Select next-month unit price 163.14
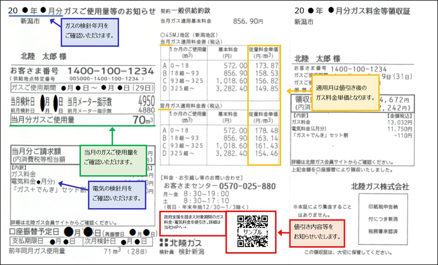The height and width of the screenshot is (265, 438). (267, 138)
